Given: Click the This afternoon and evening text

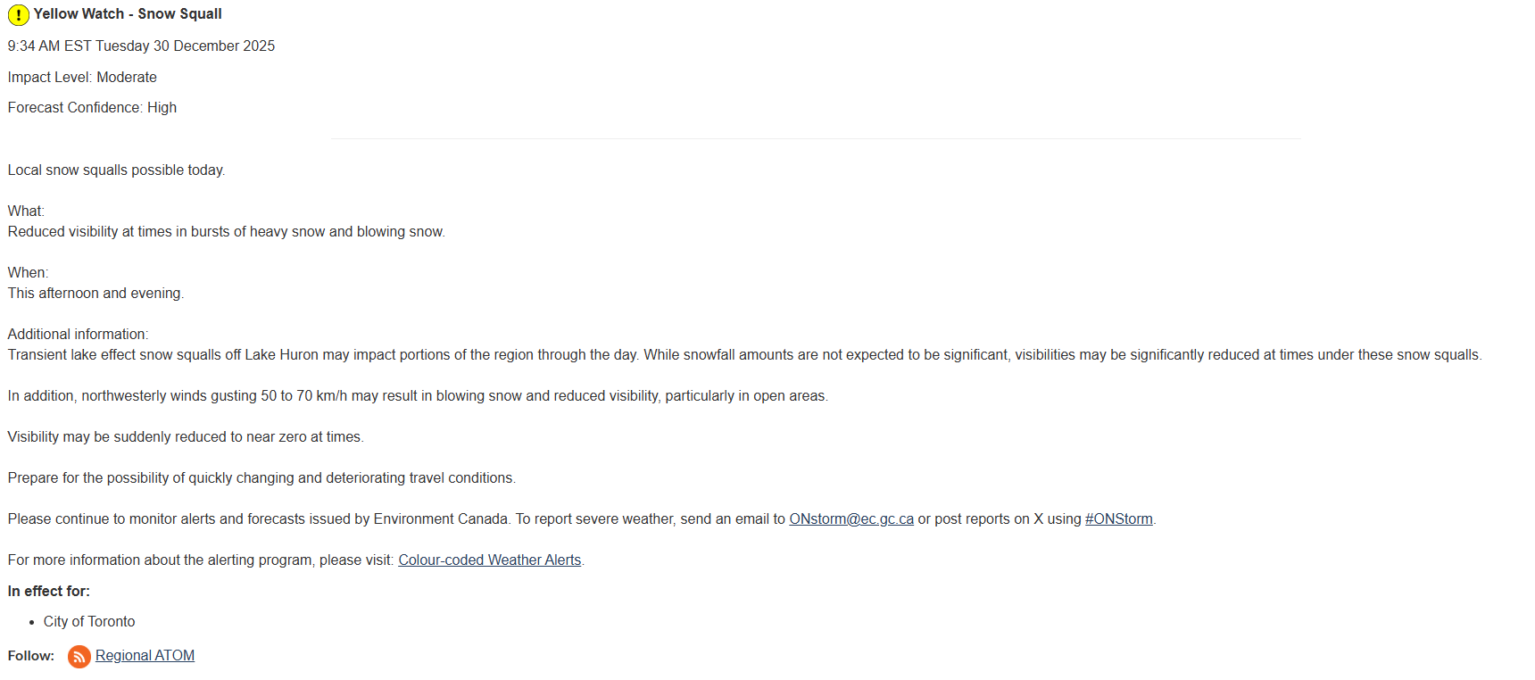Looking at the screenshot, I should click(95, 294).
